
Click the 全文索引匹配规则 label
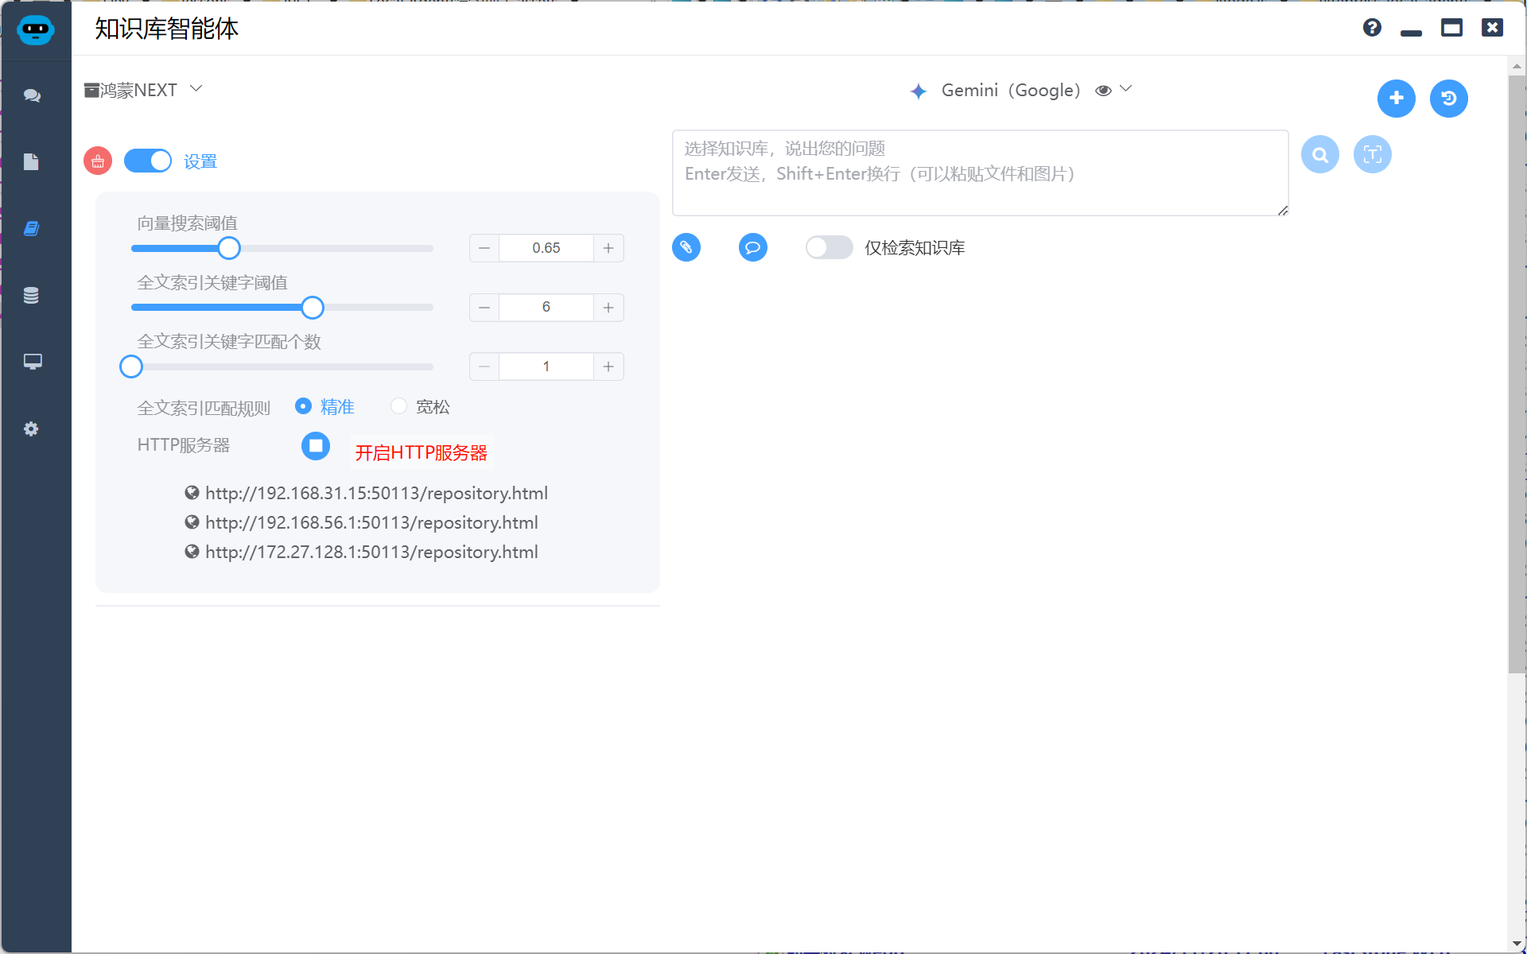204,408
